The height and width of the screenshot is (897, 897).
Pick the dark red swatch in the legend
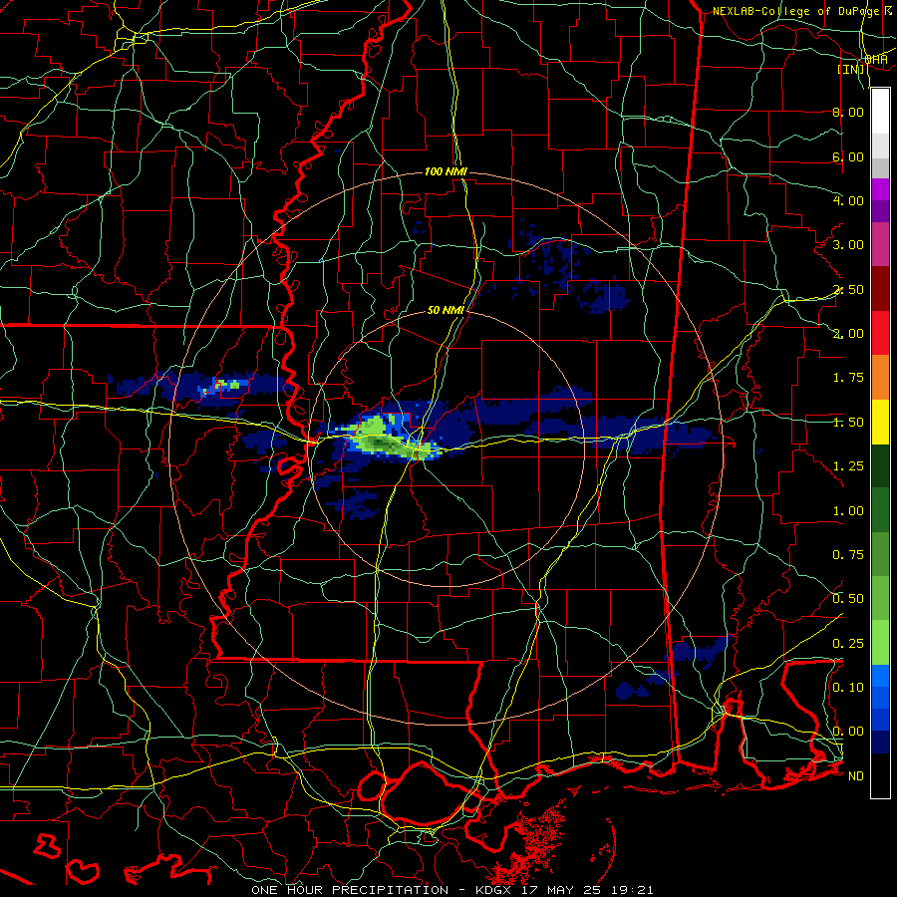coord(880,289)
